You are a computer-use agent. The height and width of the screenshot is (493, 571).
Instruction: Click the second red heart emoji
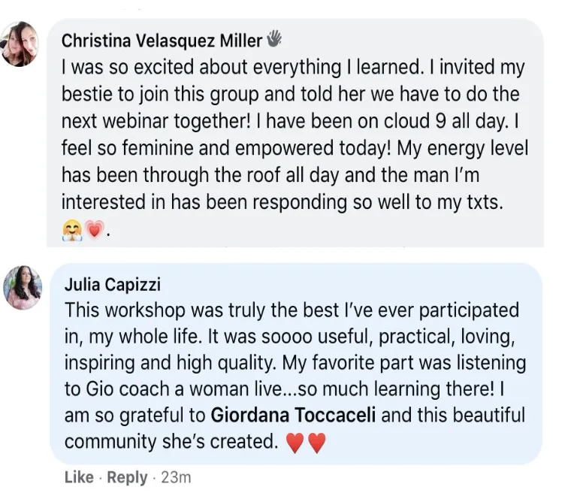(317, 443)
